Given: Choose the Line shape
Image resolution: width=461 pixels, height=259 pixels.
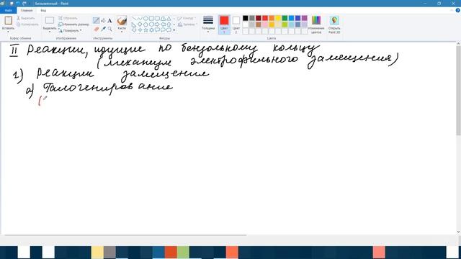Looking at the screenshot, I should coord(134,19).
